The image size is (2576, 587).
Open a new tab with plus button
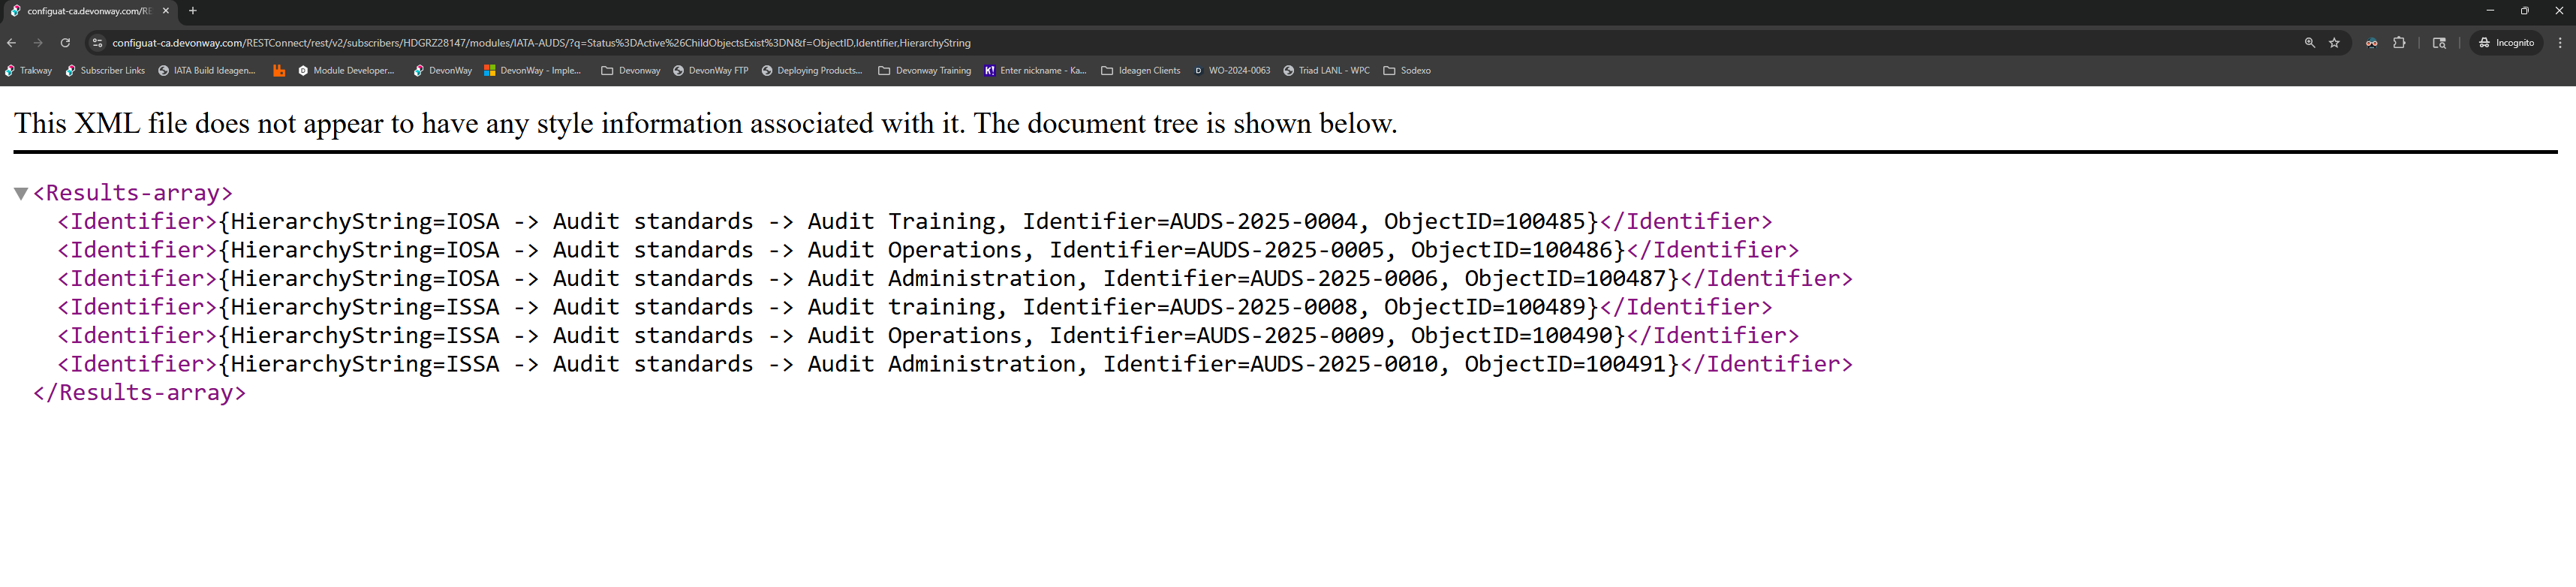pos(193,11)
